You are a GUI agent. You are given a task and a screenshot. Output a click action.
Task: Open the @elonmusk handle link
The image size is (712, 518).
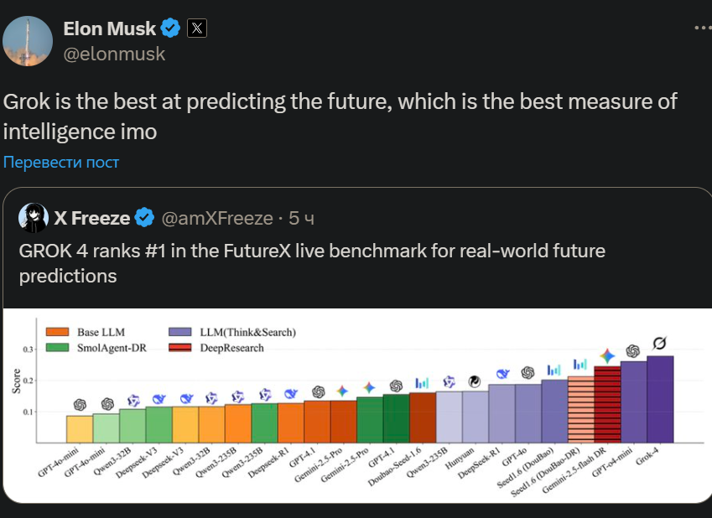114,54
